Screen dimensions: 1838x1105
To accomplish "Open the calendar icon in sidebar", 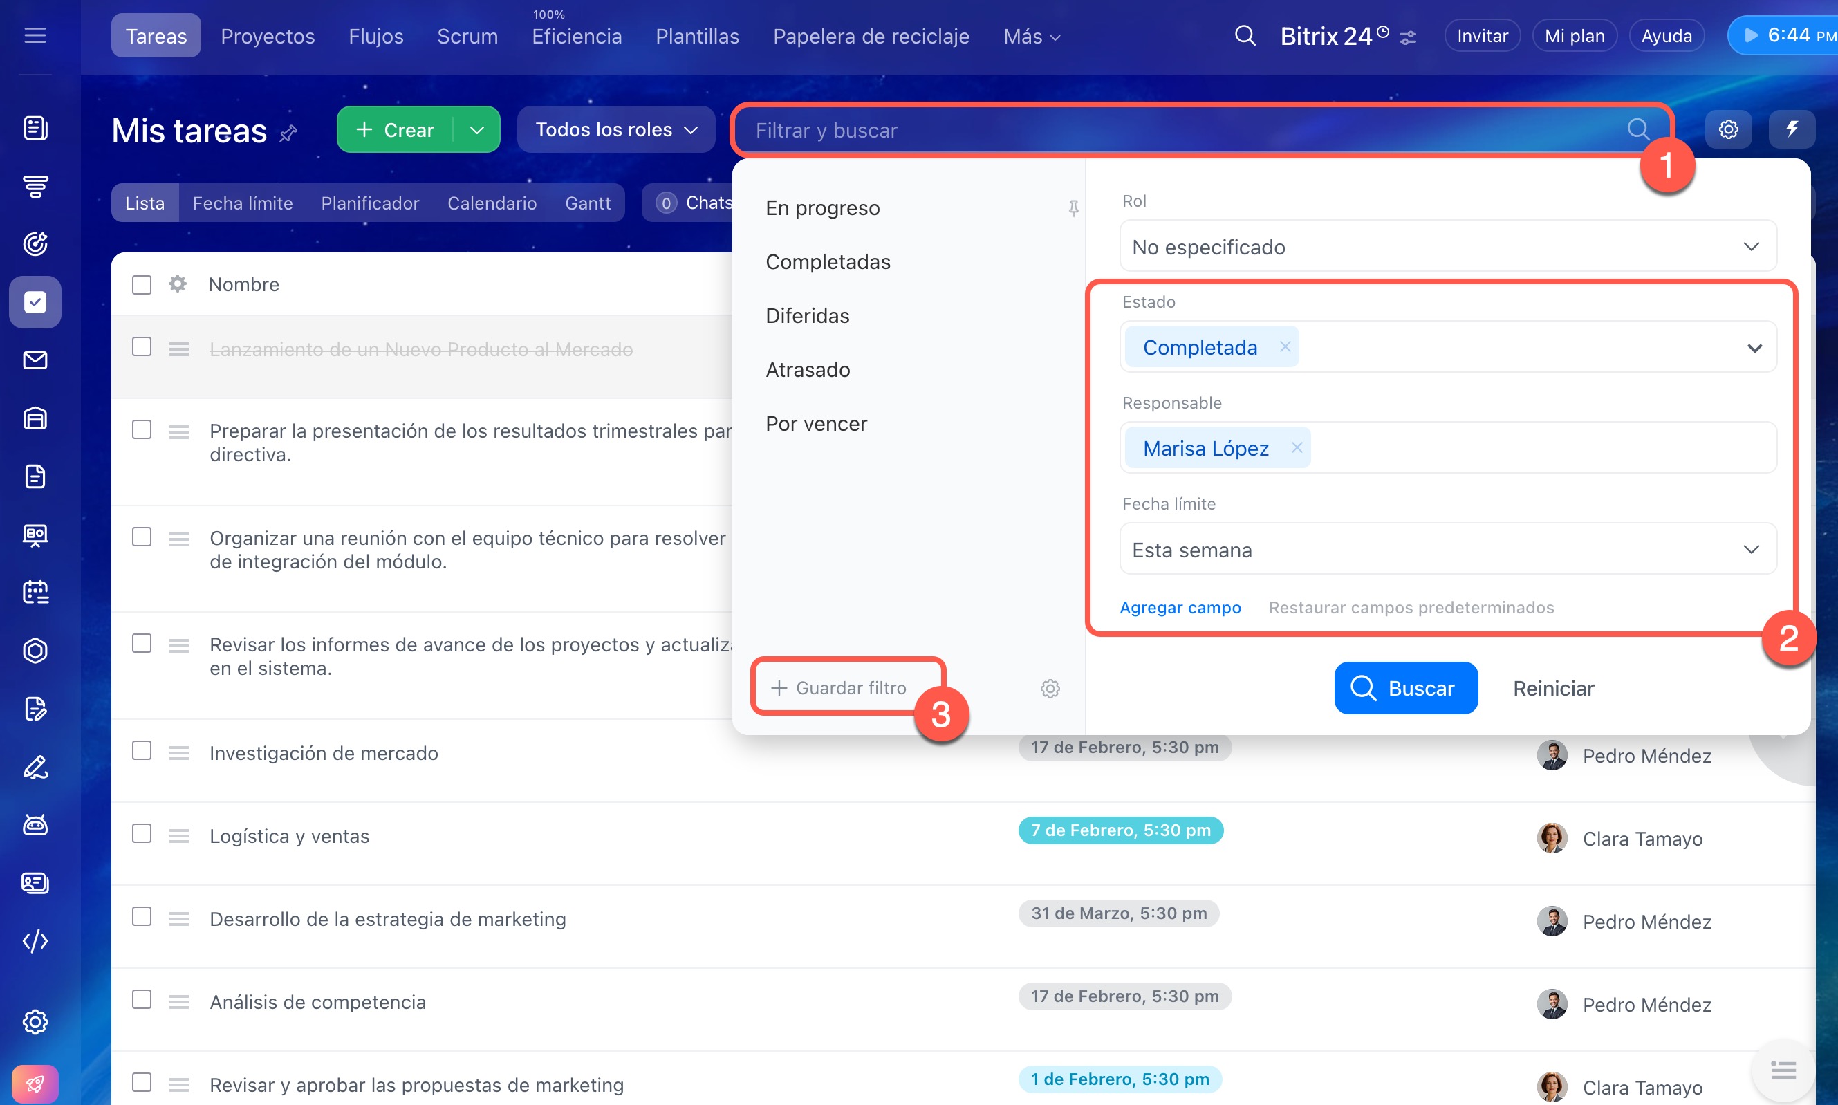I will [35, 593].
